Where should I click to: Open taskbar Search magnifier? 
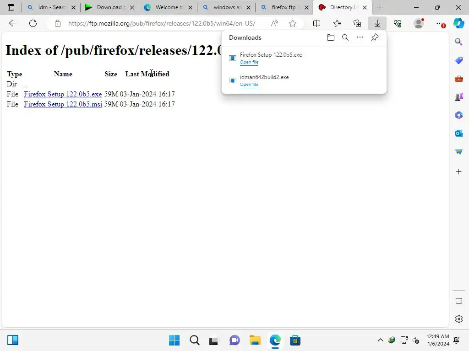[x=194, y=340]
